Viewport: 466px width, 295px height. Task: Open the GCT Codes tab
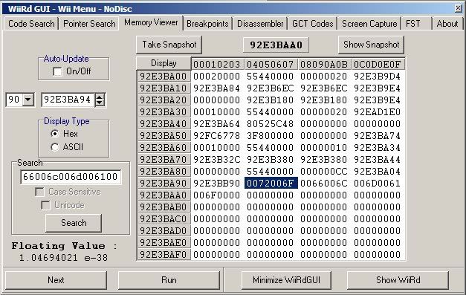[312, 24]
